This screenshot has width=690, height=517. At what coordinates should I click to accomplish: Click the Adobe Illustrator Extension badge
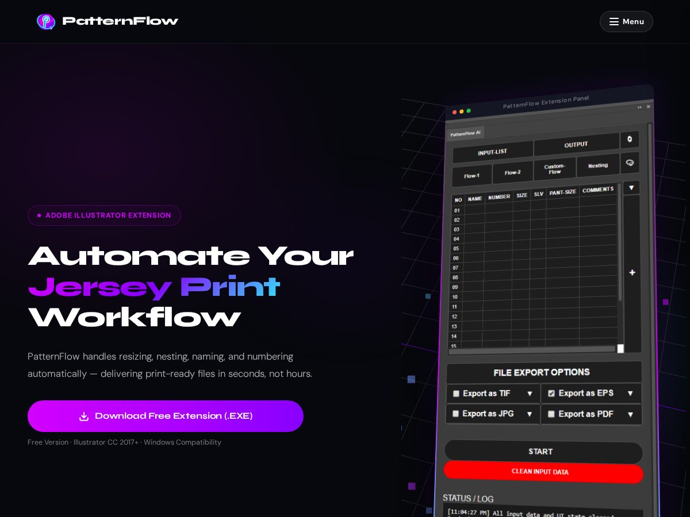click(x=104, y=215)
